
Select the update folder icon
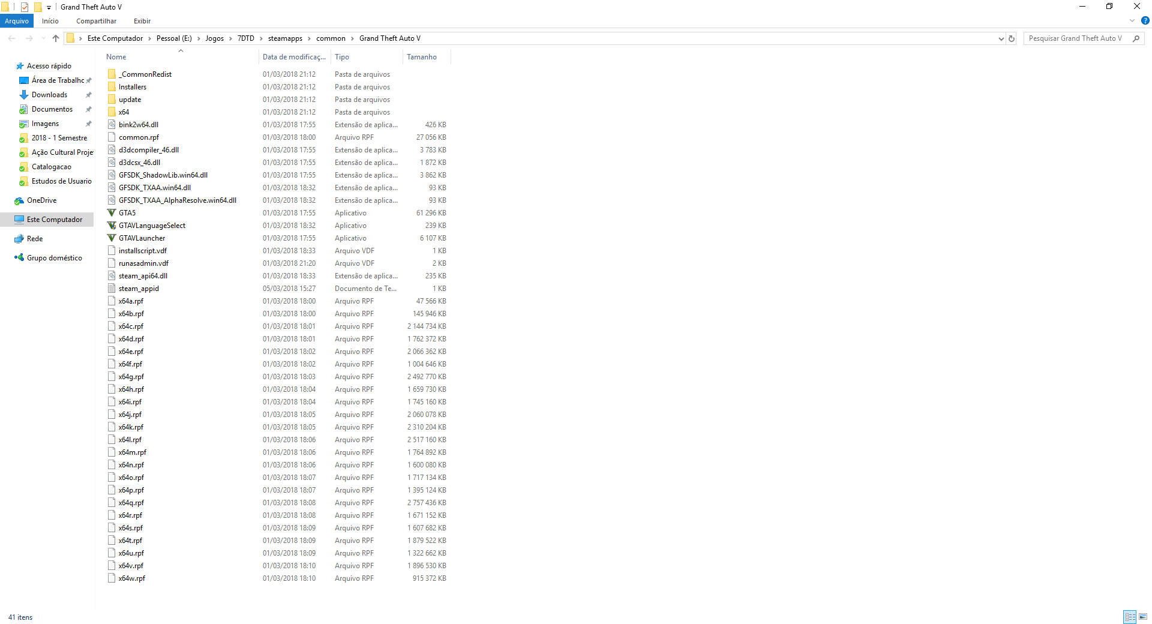112,100
